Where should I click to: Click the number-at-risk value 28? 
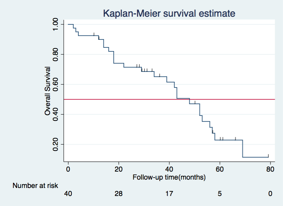pos(119,194)
